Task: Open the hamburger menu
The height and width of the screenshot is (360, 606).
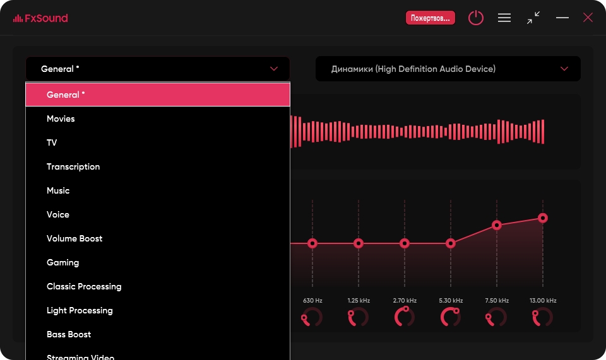Action: point(504,18)
